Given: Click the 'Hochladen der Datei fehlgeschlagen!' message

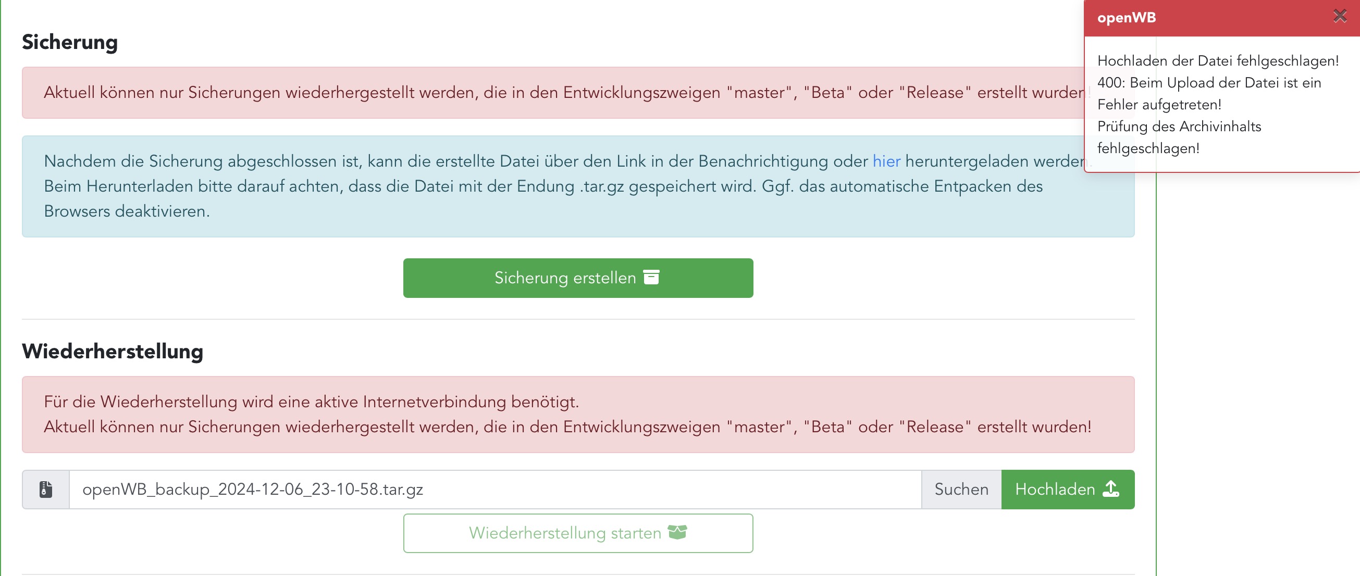Looking at the screenshot, I should pos(1217,60).
